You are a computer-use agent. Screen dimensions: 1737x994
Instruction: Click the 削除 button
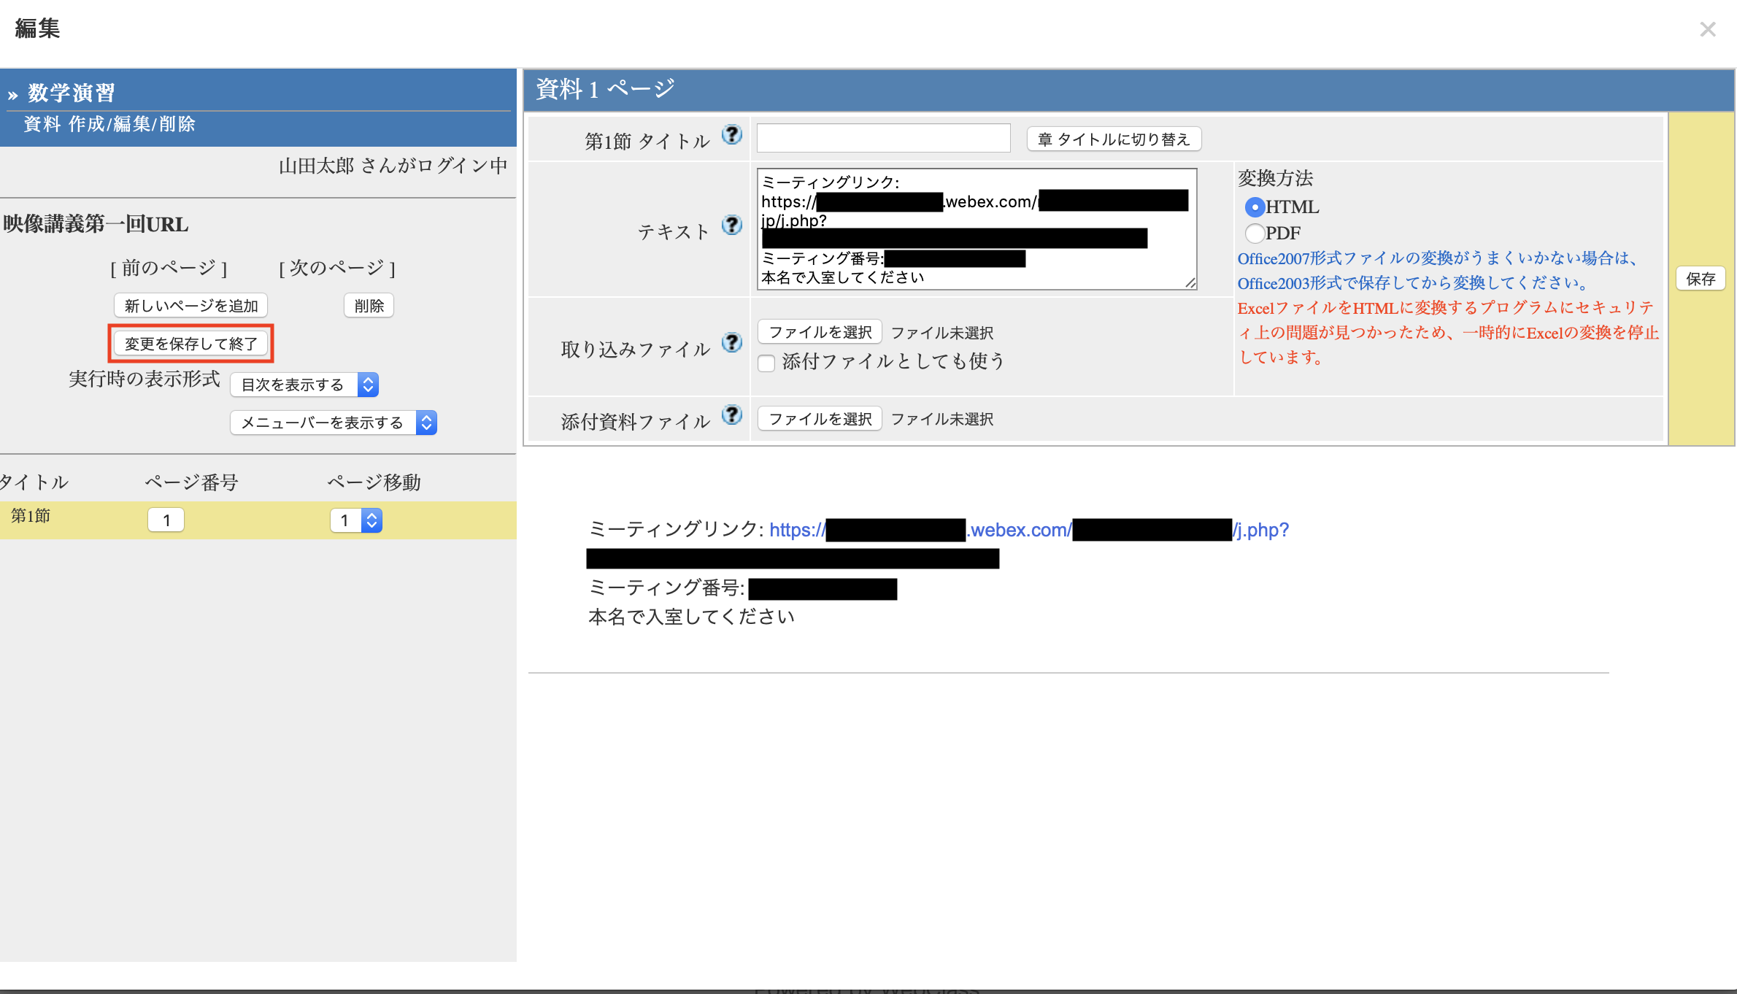coord(369,306)
